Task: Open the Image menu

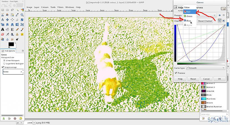Action: click(29, 7)
